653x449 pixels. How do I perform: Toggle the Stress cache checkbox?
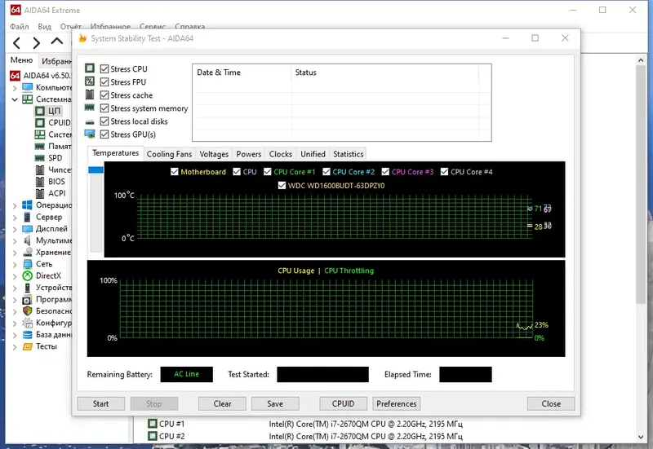104,95
